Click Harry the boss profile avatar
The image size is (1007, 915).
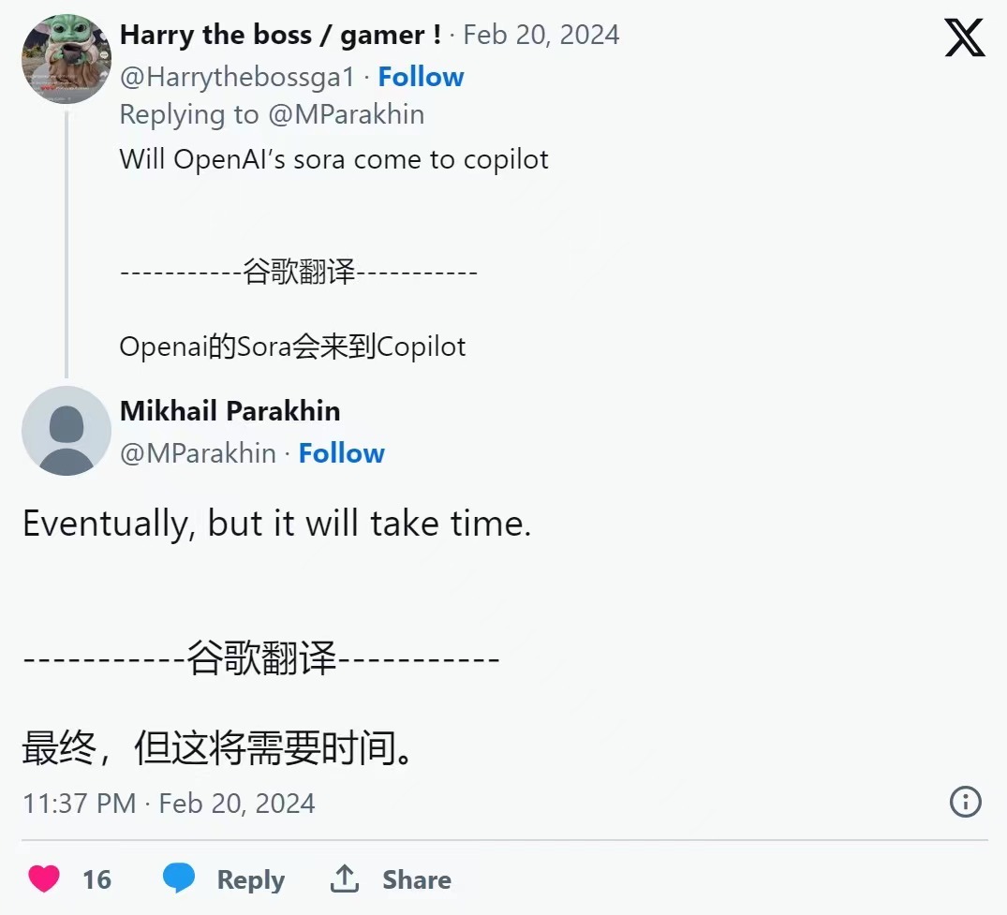click(66, 59)
